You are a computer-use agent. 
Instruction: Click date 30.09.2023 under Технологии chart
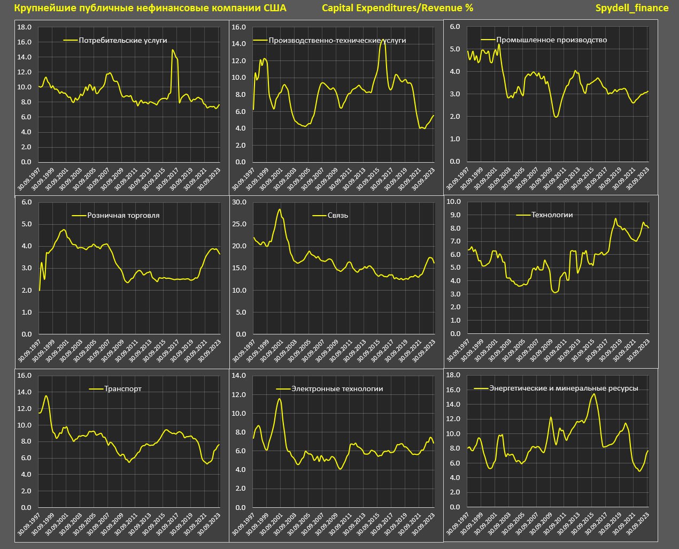(638, 349)
